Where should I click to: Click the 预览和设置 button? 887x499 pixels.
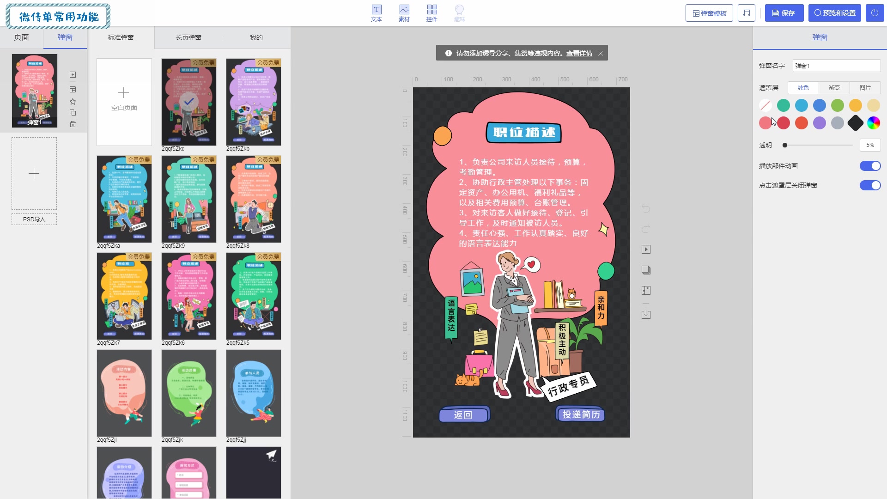point(834,13)
